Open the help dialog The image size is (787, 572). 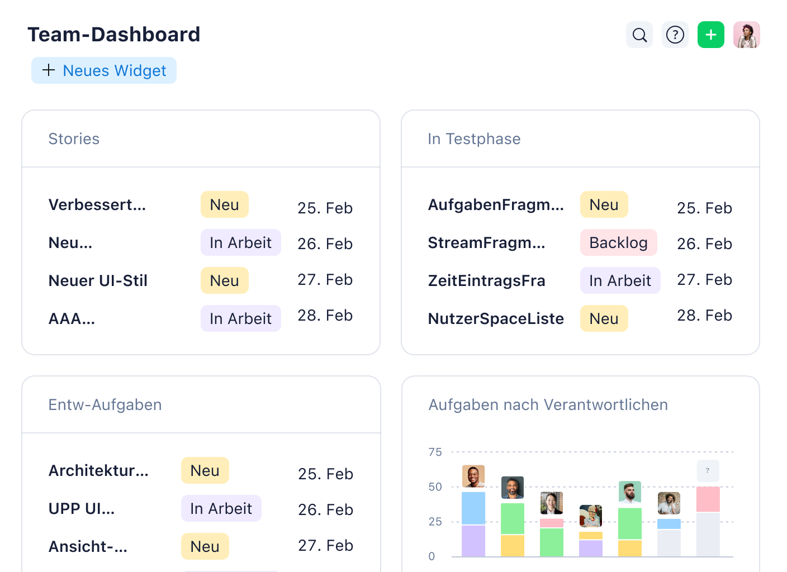tap(675, 35)
